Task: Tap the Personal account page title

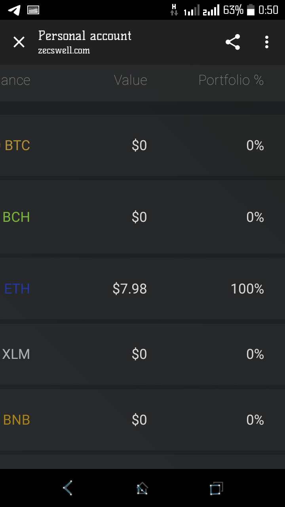Action: click(85, 36)
